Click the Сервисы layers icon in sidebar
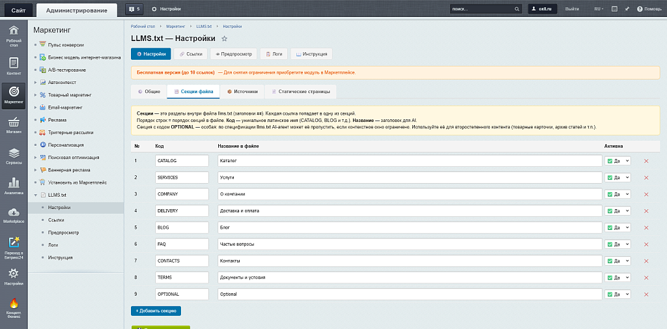 tap(14, 155)
